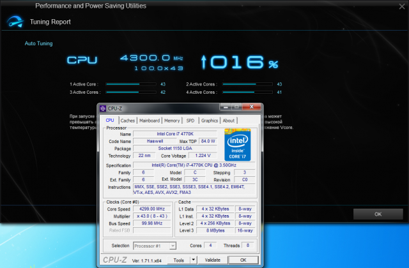
Task: Click the Instructions list field
Action: coord(194,190)
